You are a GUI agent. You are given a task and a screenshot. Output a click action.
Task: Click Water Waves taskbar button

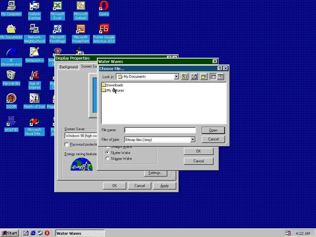coord(80,233)
